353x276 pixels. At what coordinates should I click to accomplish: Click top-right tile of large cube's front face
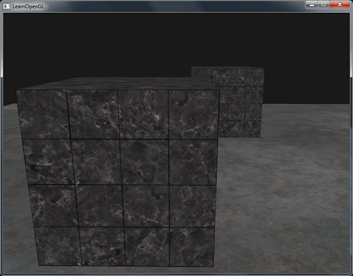pos(193,114)
